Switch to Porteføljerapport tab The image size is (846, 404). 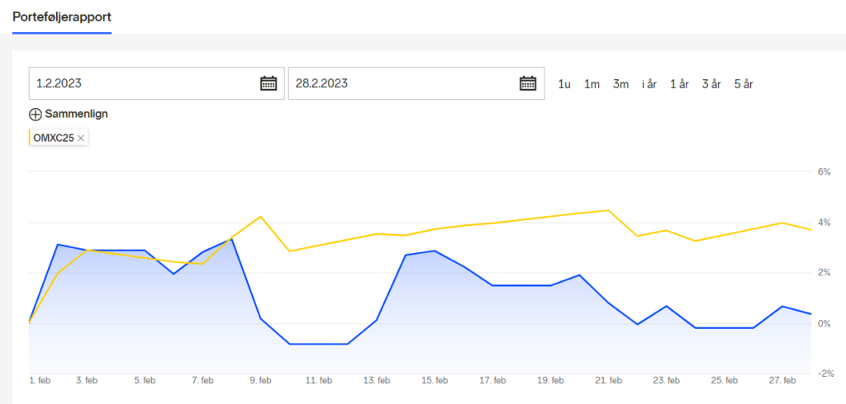pyautogui.click(x=62, y=16)
